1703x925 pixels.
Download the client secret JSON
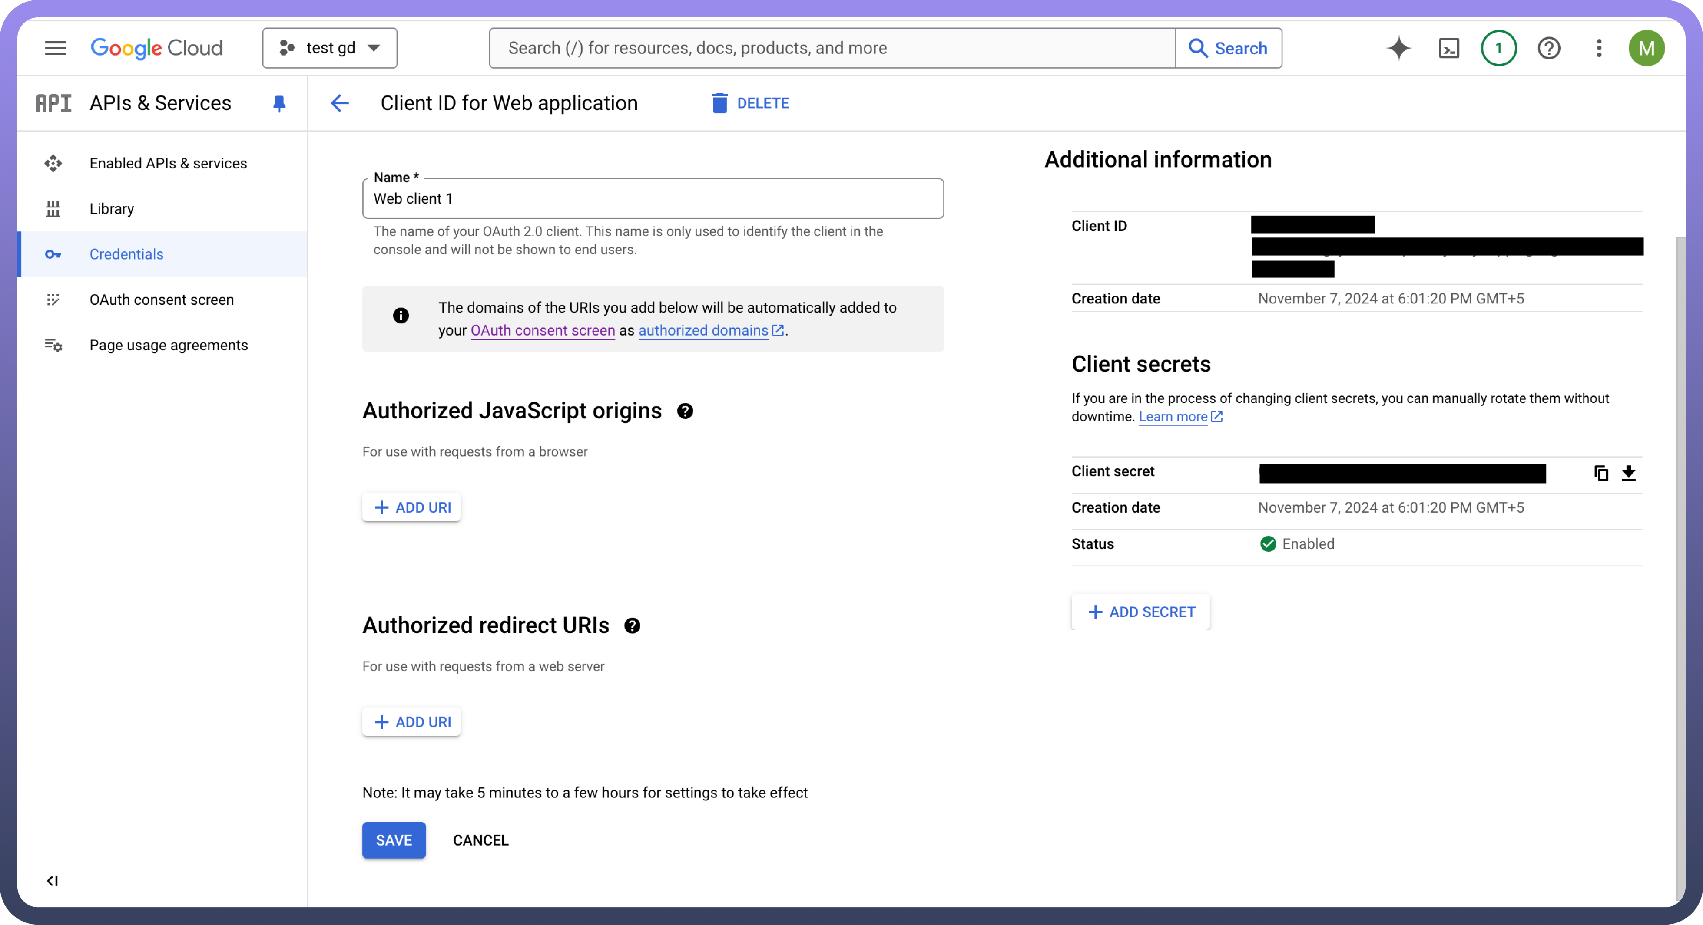pos(1628,473)
